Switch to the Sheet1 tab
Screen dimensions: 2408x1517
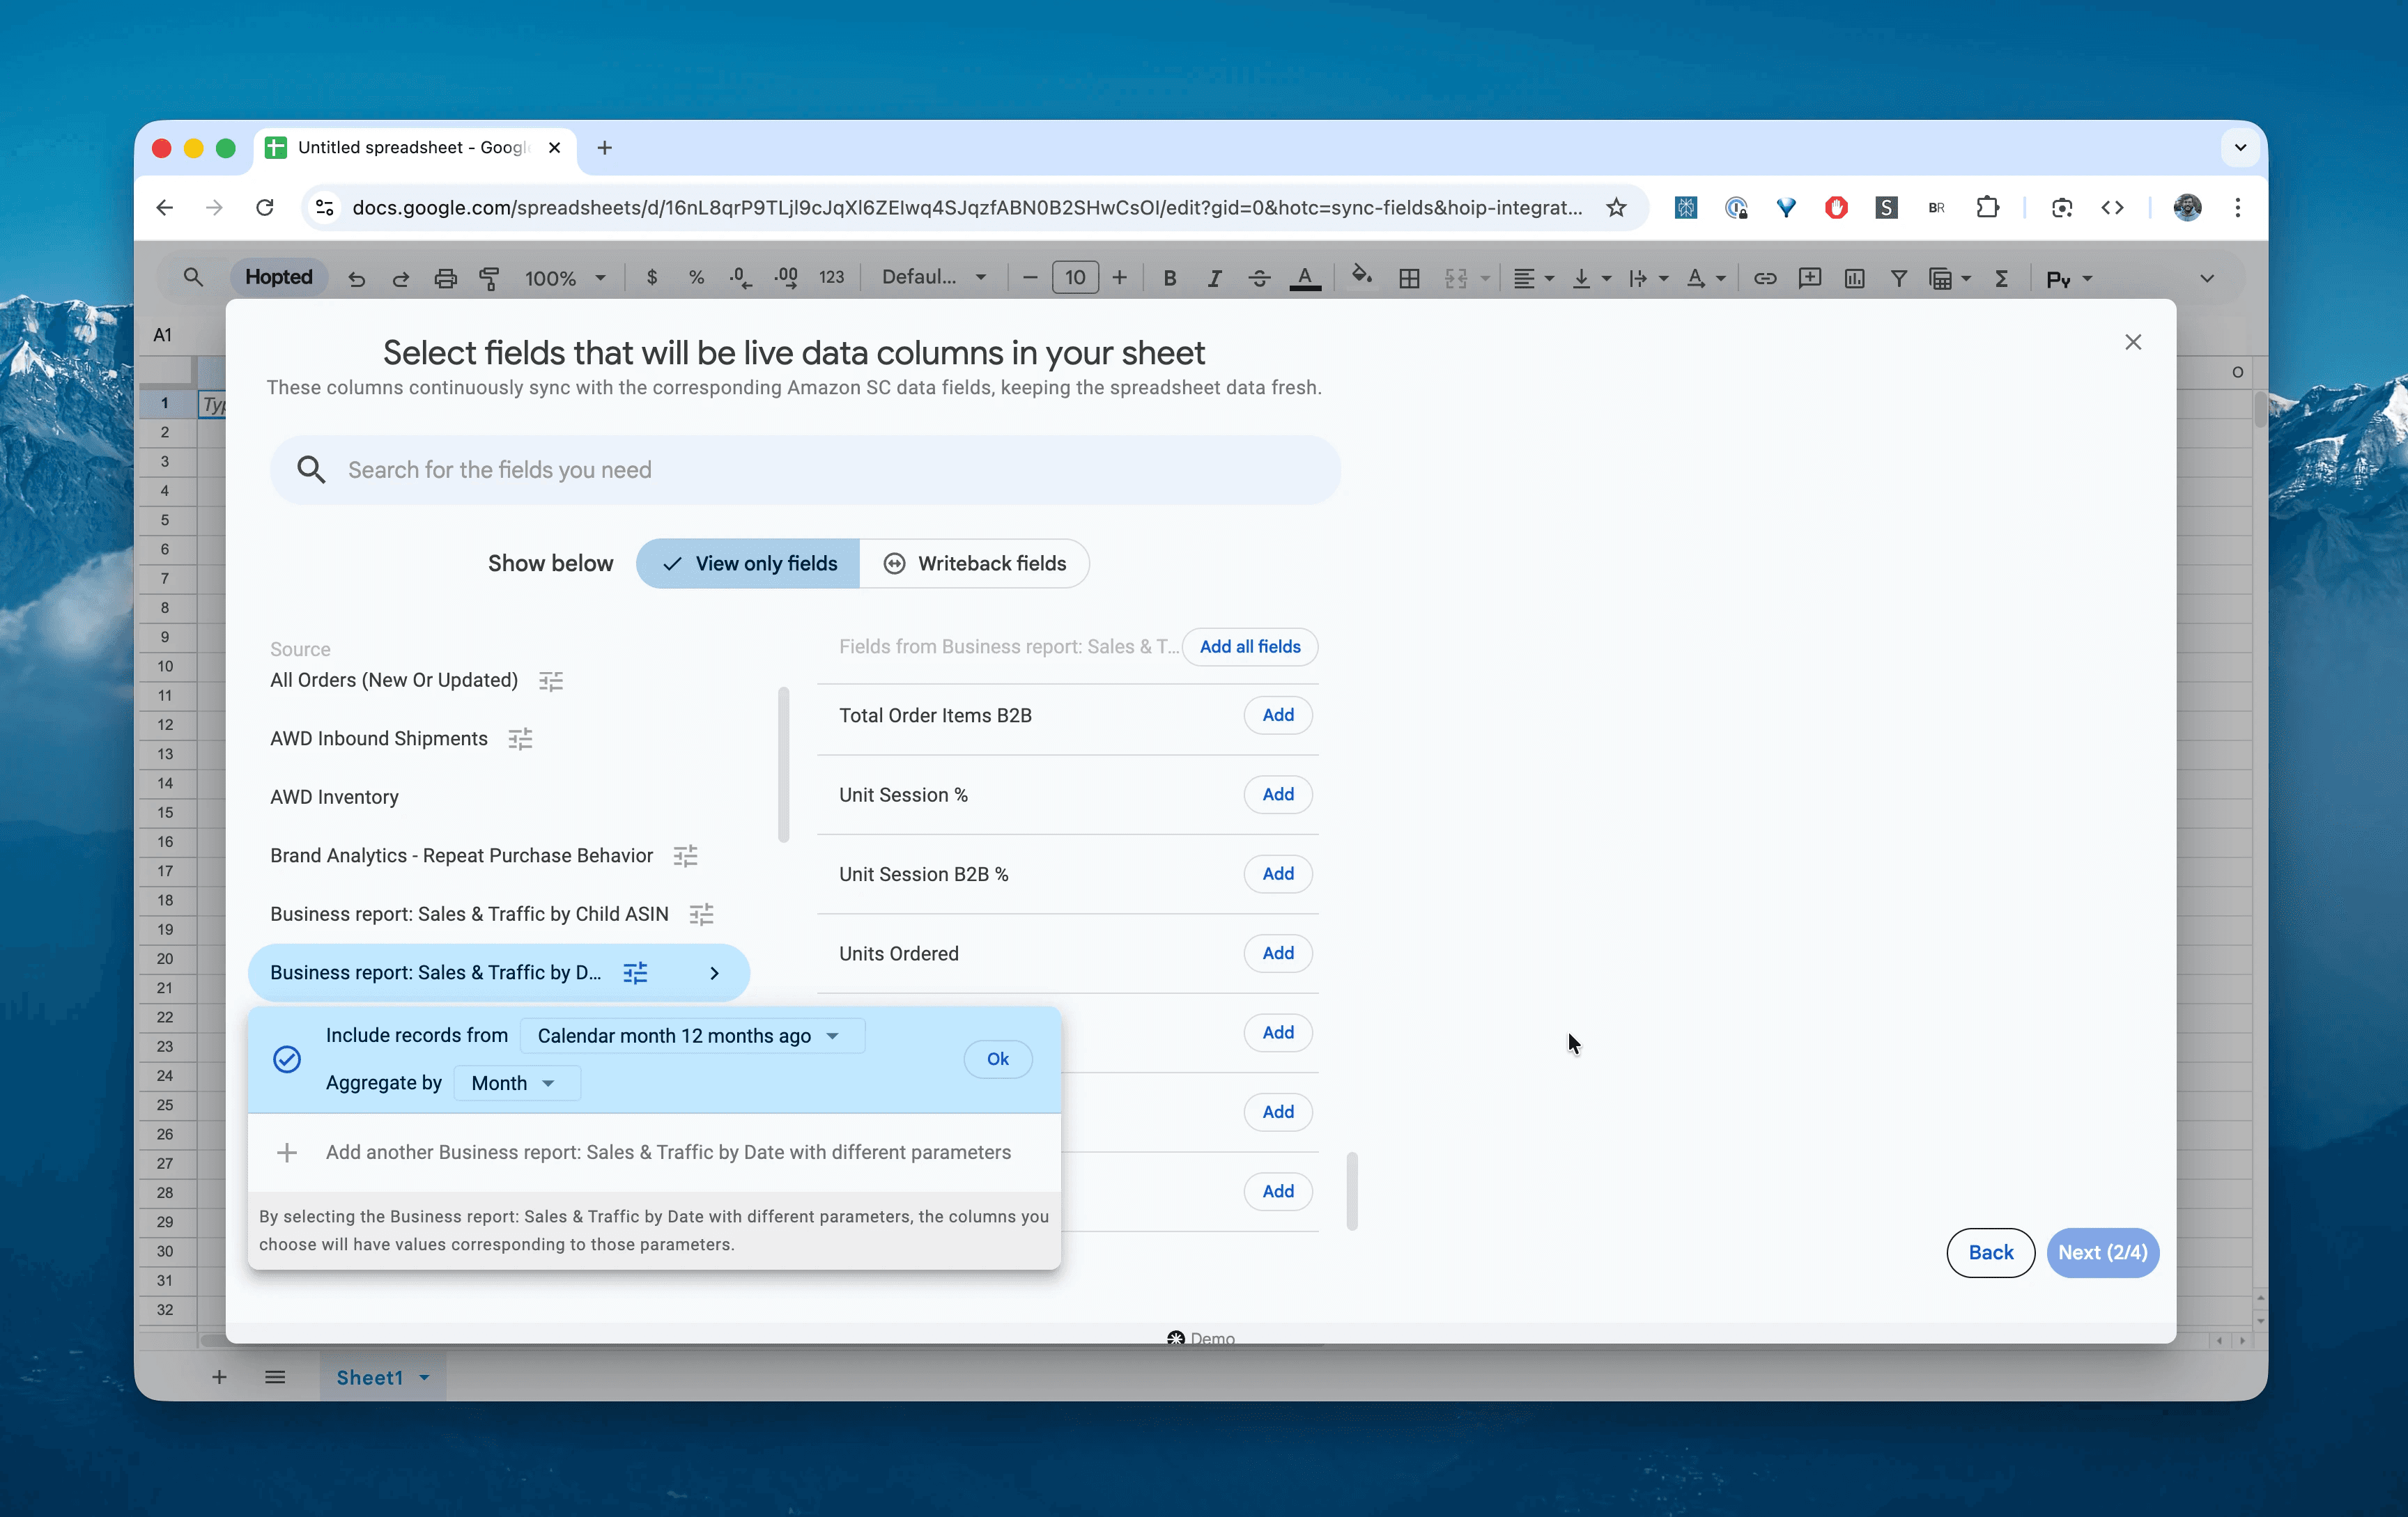coord(369,1377)
